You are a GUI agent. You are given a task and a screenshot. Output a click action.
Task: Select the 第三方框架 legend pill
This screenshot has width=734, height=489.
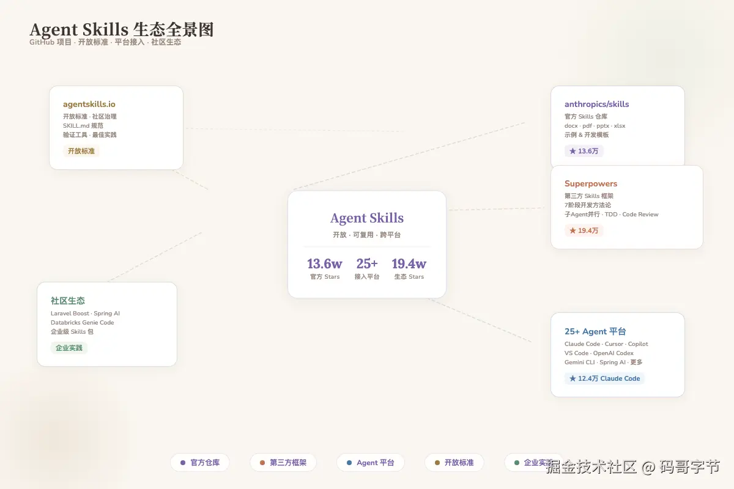pos(283,463)
